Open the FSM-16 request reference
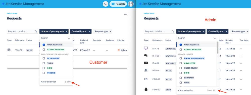The width and height of the screenshot is (251, 95). coord(19,50)
